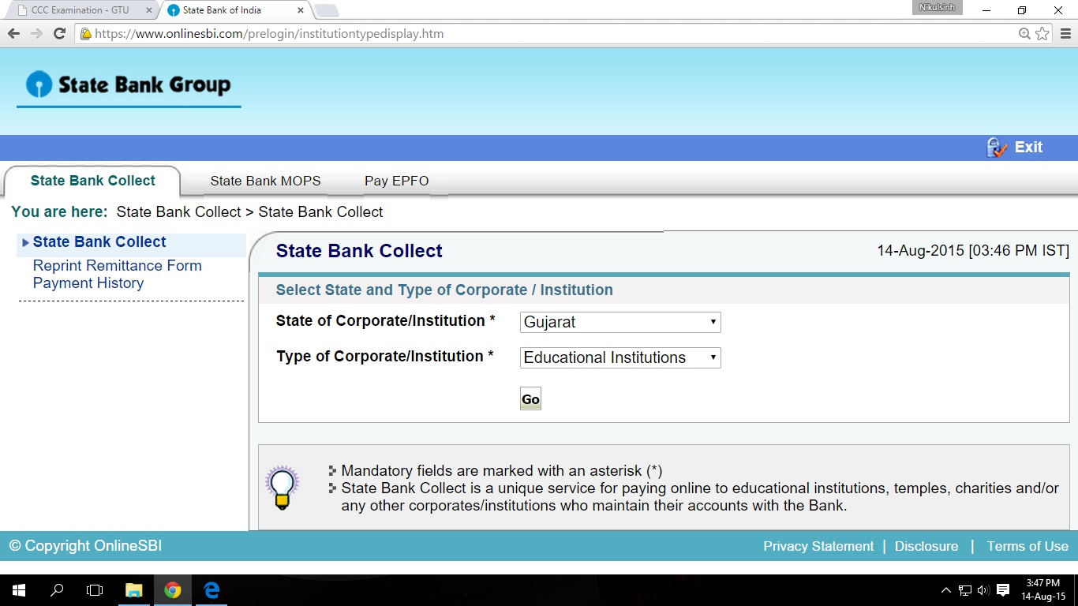Viewport: 1078px width, 606px height.
Task: Click the volume speaker tray icon
Action: click(983, 590)
